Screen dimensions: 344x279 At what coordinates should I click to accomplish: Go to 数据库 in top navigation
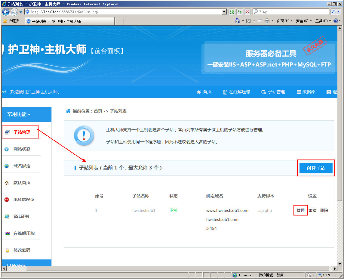306,92
